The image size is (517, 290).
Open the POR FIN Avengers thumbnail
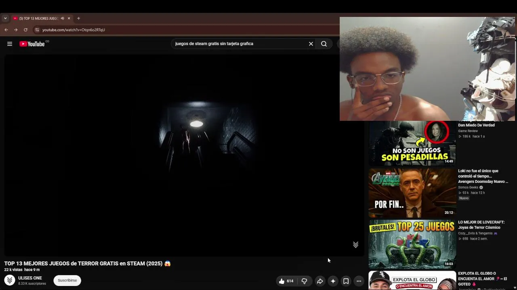(412, 193)
